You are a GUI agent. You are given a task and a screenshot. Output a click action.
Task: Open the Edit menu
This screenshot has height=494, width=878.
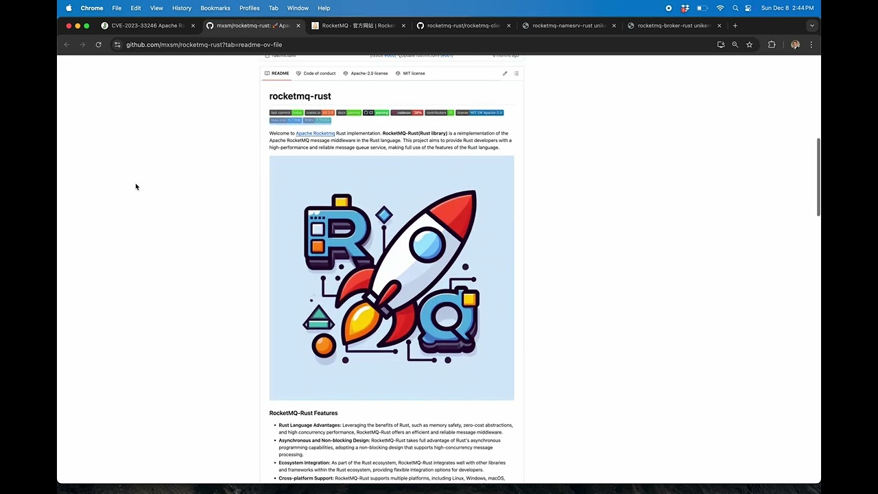(136, 8)
